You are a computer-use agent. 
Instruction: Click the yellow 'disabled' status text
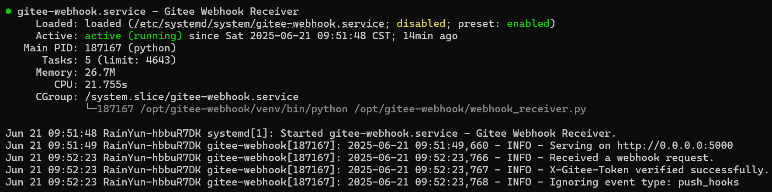(x=421, y=24)
